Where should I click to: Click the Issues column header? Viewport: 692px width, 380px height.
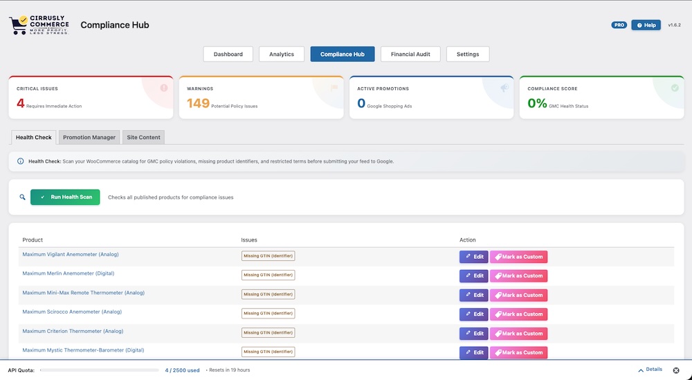(249, 240)
